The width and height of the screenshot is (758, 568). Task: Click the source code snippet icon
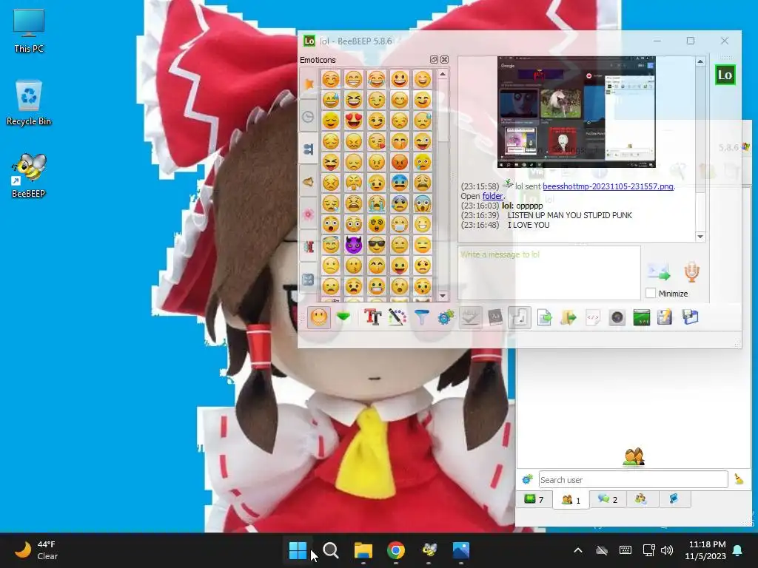coord(593,317)
